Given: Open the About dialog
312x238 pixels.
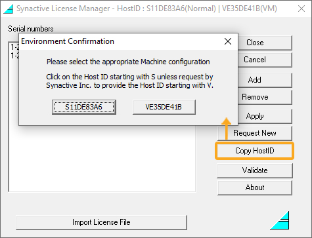Looking at the screenshot, I should click(255, 188).
